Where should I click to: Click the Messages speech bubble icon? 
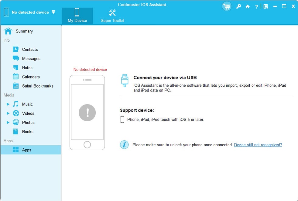tap(16, 58)
